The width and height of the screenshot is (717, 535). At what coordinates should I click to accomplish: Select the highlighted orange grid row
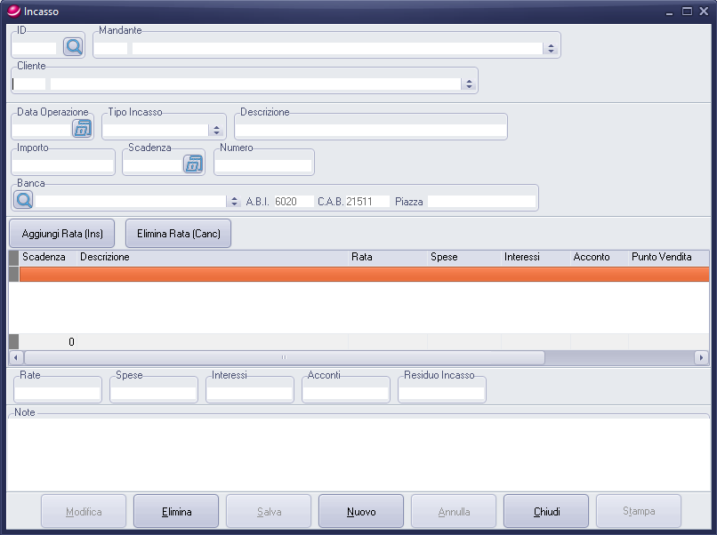click(x=356, y=275)
